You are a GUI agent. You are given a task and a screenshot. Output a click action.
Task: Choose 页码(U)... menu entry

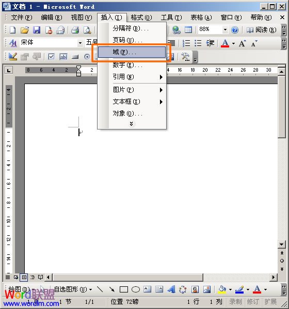(x=132, y=40)
